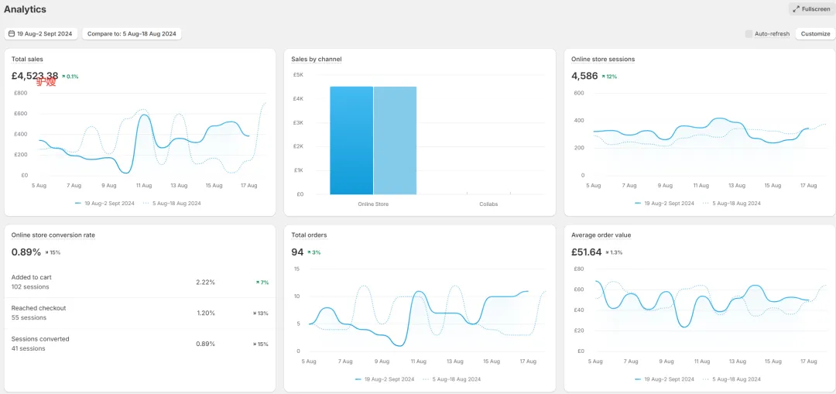Screen dimensions: 836x394
Task: Toggle 19 Aug–2 Sept 2024 legend in Average order value
Action: point(664,379)
